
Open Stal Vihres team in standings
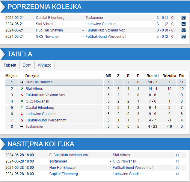click(34, 89)
